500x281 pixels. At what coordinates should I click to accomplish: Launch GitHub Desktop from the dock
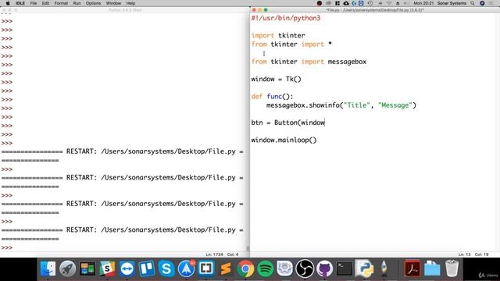click(x=325, y=269)
